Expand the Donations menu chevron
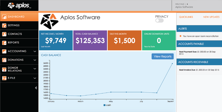Screen dimensions: 222x112 [35, 60]
